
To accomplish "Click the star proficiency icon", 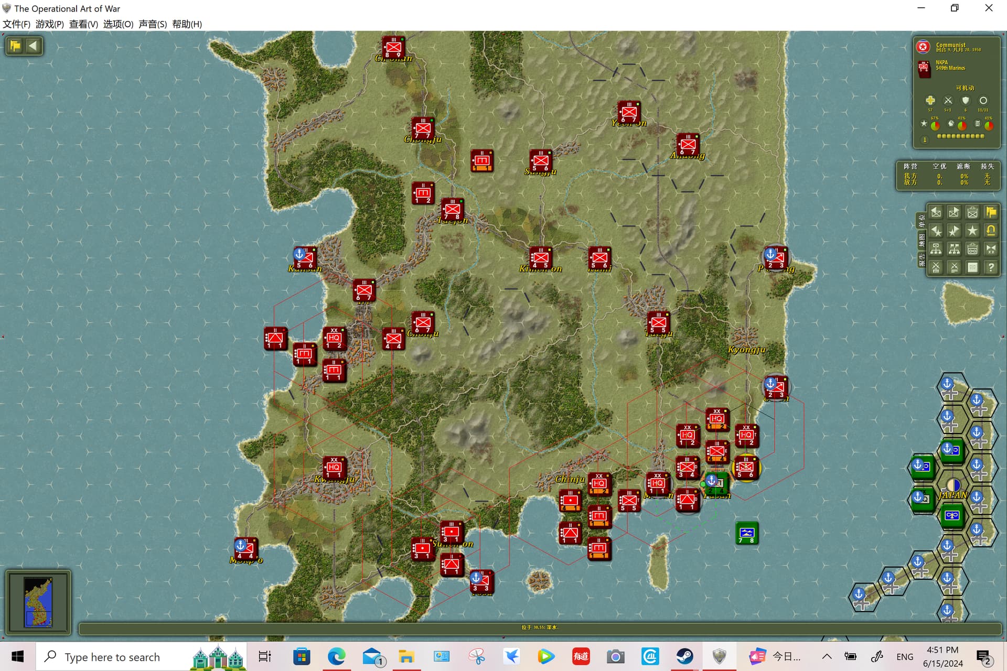I will (x=924, y=124).
